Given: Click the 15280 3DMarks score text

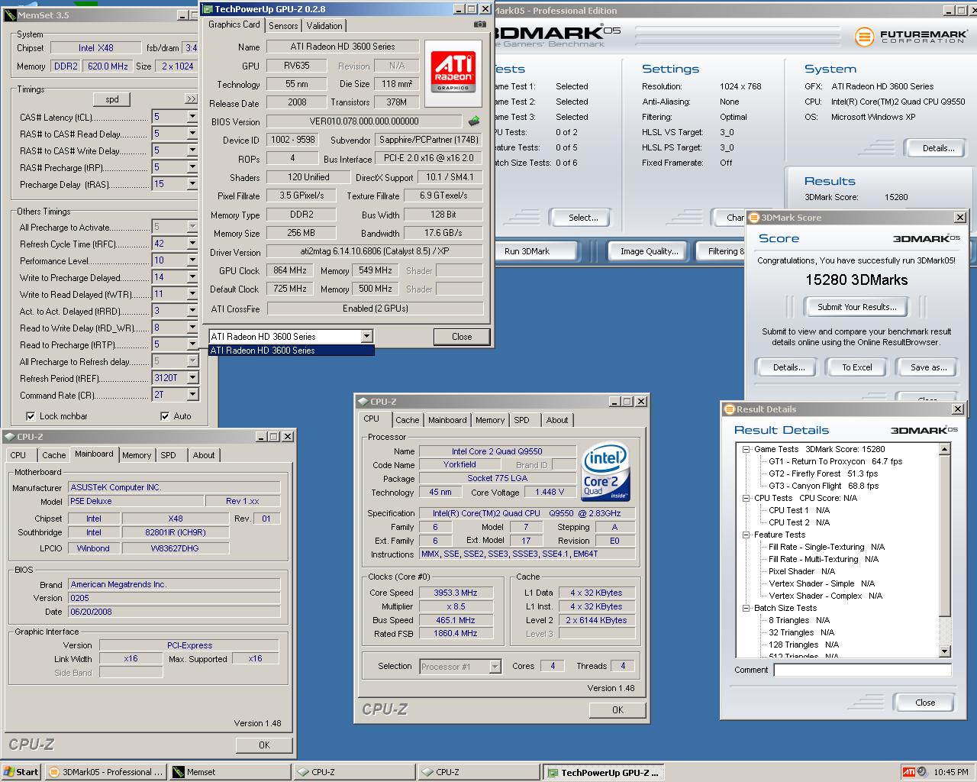Looking at the screenshot, I should click(856, 280).
